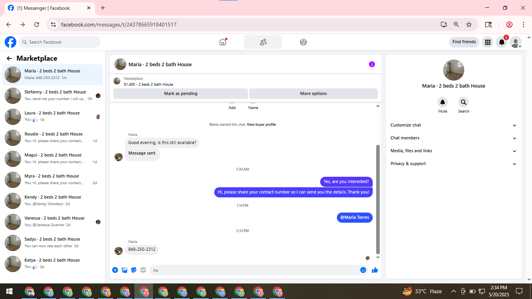This screenshot has width=532, height=299.
Task: Search in the Maria conversation
Action: tap(463, 102)
